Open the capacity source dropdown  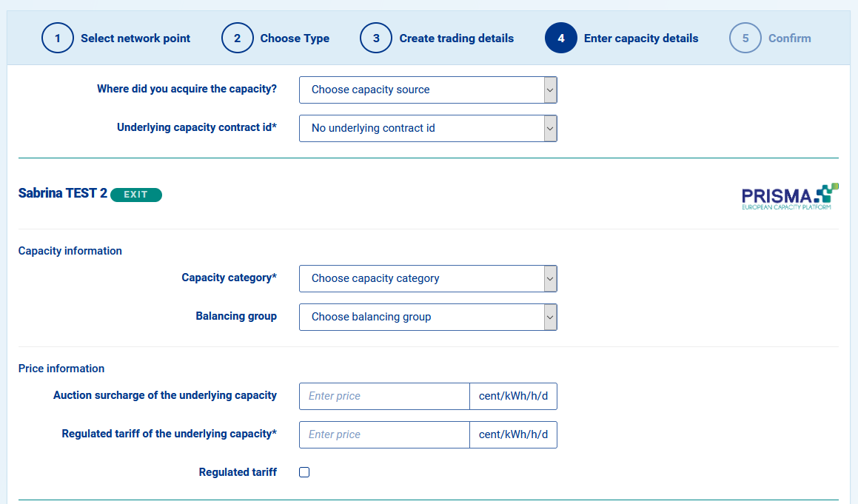pyautogui.click(x=428, y=90)
